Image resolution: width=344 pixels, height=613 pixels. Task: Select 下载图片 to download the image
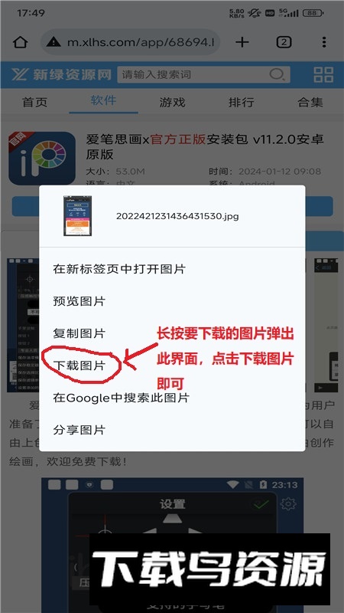(80, 366)
